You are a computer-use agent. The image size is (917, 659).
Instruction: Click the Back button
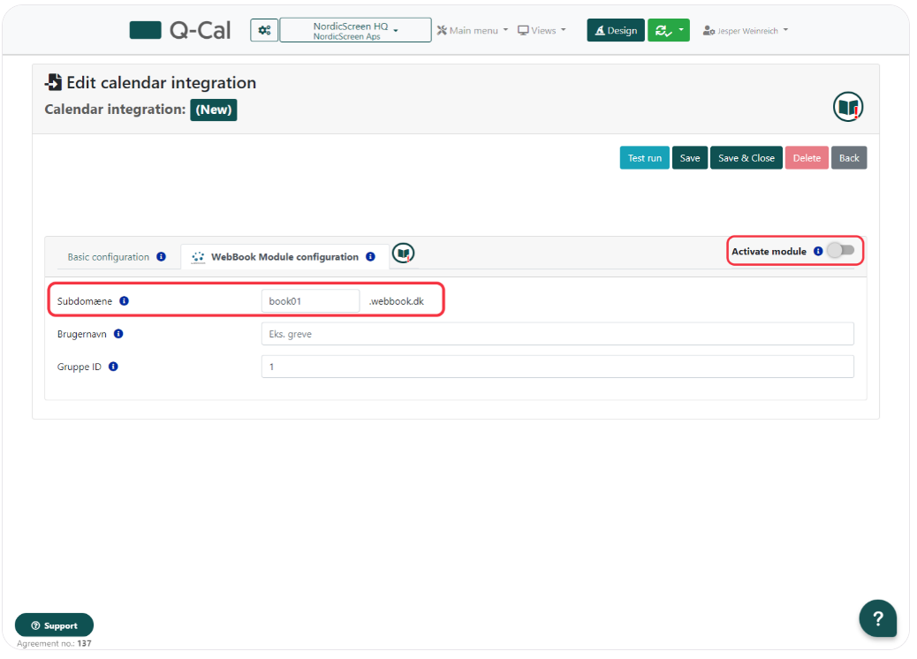(x=849, y=158)
